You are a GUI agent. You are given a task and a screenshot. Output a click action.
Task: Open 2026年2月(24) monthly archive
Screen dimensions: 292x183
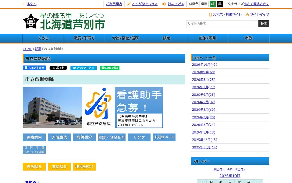[x=204, y=125]
